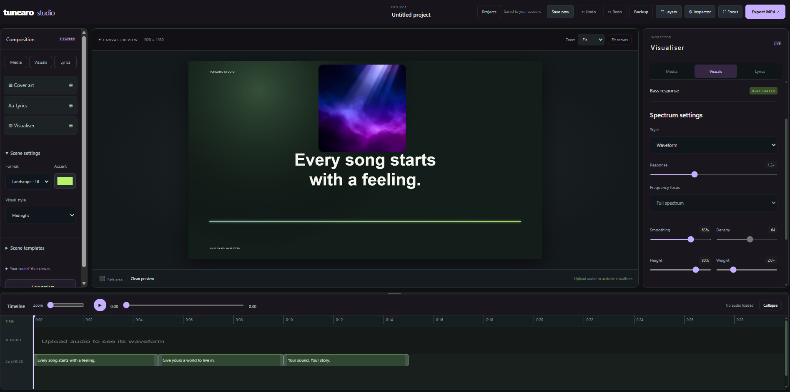Screen dimensions: 790x392
Task: Select the 'Give yours a world to live in.' clip
Action: click(221, 360)
